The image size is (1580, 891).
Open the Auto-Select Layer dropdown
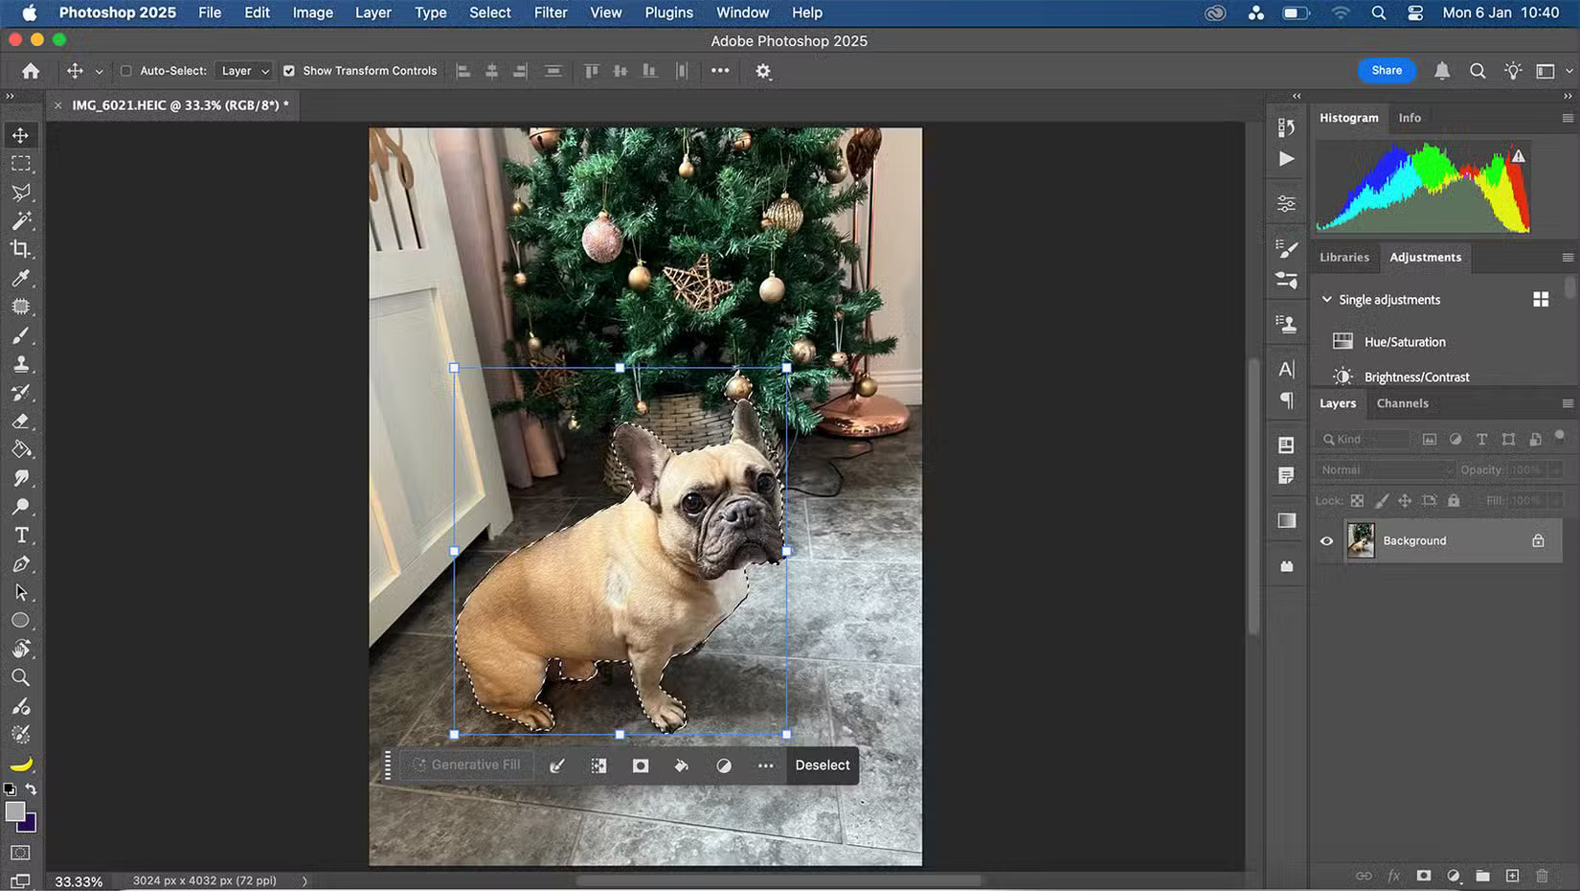coord(244,70)
